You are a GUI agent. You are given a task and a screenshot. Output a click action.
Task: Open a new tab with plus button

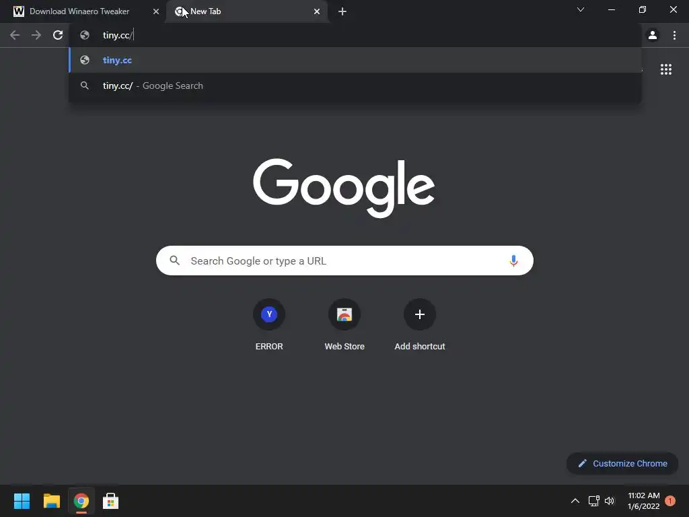coord(342,11)
